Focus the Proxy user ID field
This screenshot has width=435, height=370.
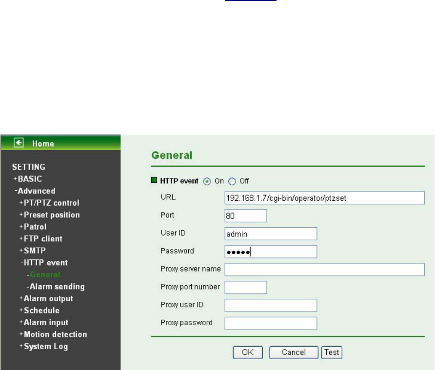(271, 305)
